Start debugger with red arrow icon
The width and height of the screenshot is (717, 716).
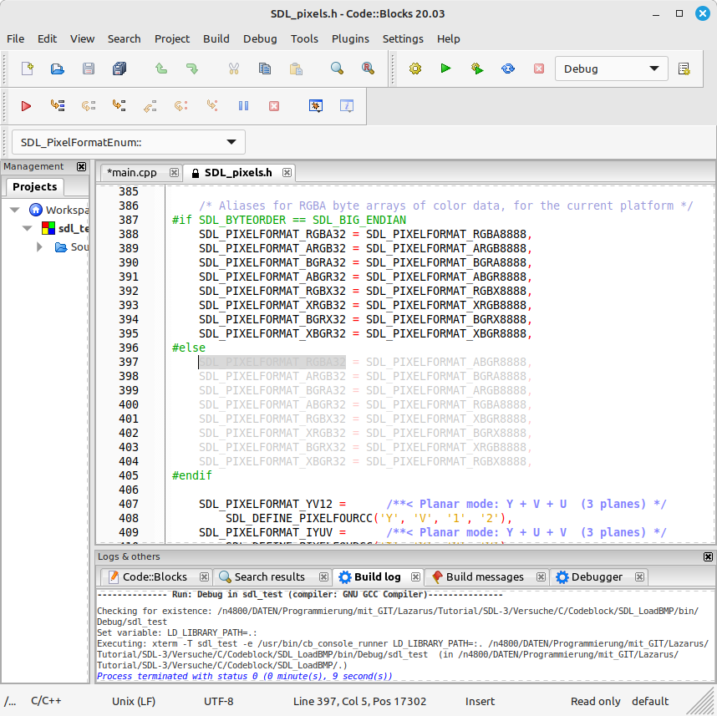[26, 106]
